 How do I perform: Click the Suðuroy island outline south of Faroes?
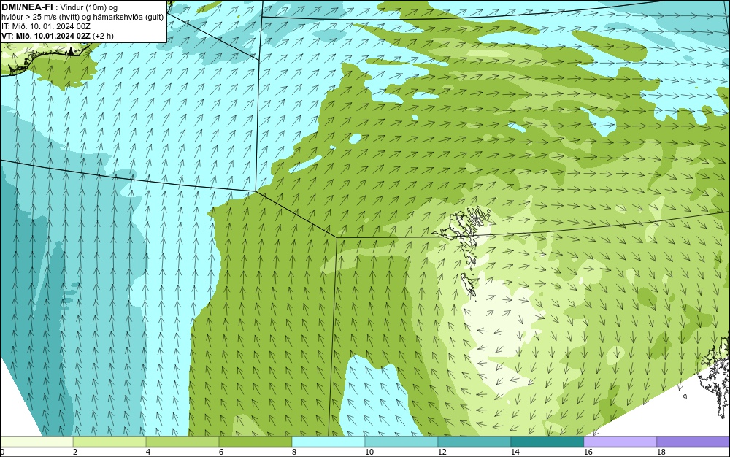click(469, 285)
